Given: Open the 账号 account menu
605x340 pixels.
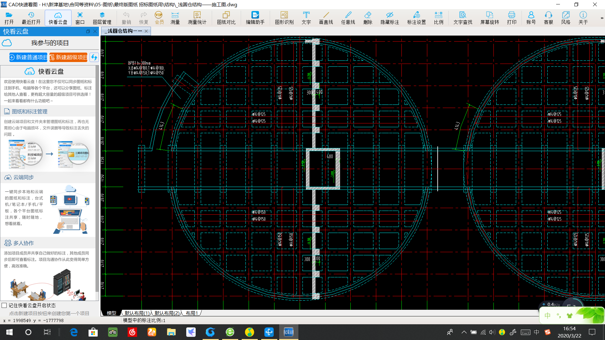Looking at the screenshot, I should pyautogui.click(x=531, y=18).
